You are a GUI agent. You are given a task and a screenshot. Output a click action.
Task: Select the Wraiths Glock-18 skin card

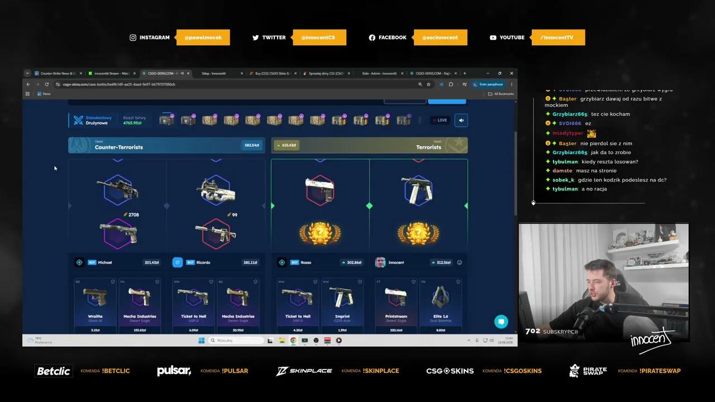[95, 305]
